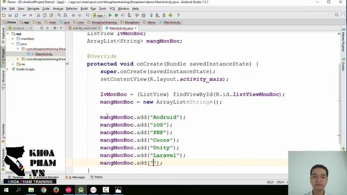The image size is (347, 195).
Task: Collapse the first com.khoaphamtraining package
Action: pyautogui.click(x=18, y=49)
